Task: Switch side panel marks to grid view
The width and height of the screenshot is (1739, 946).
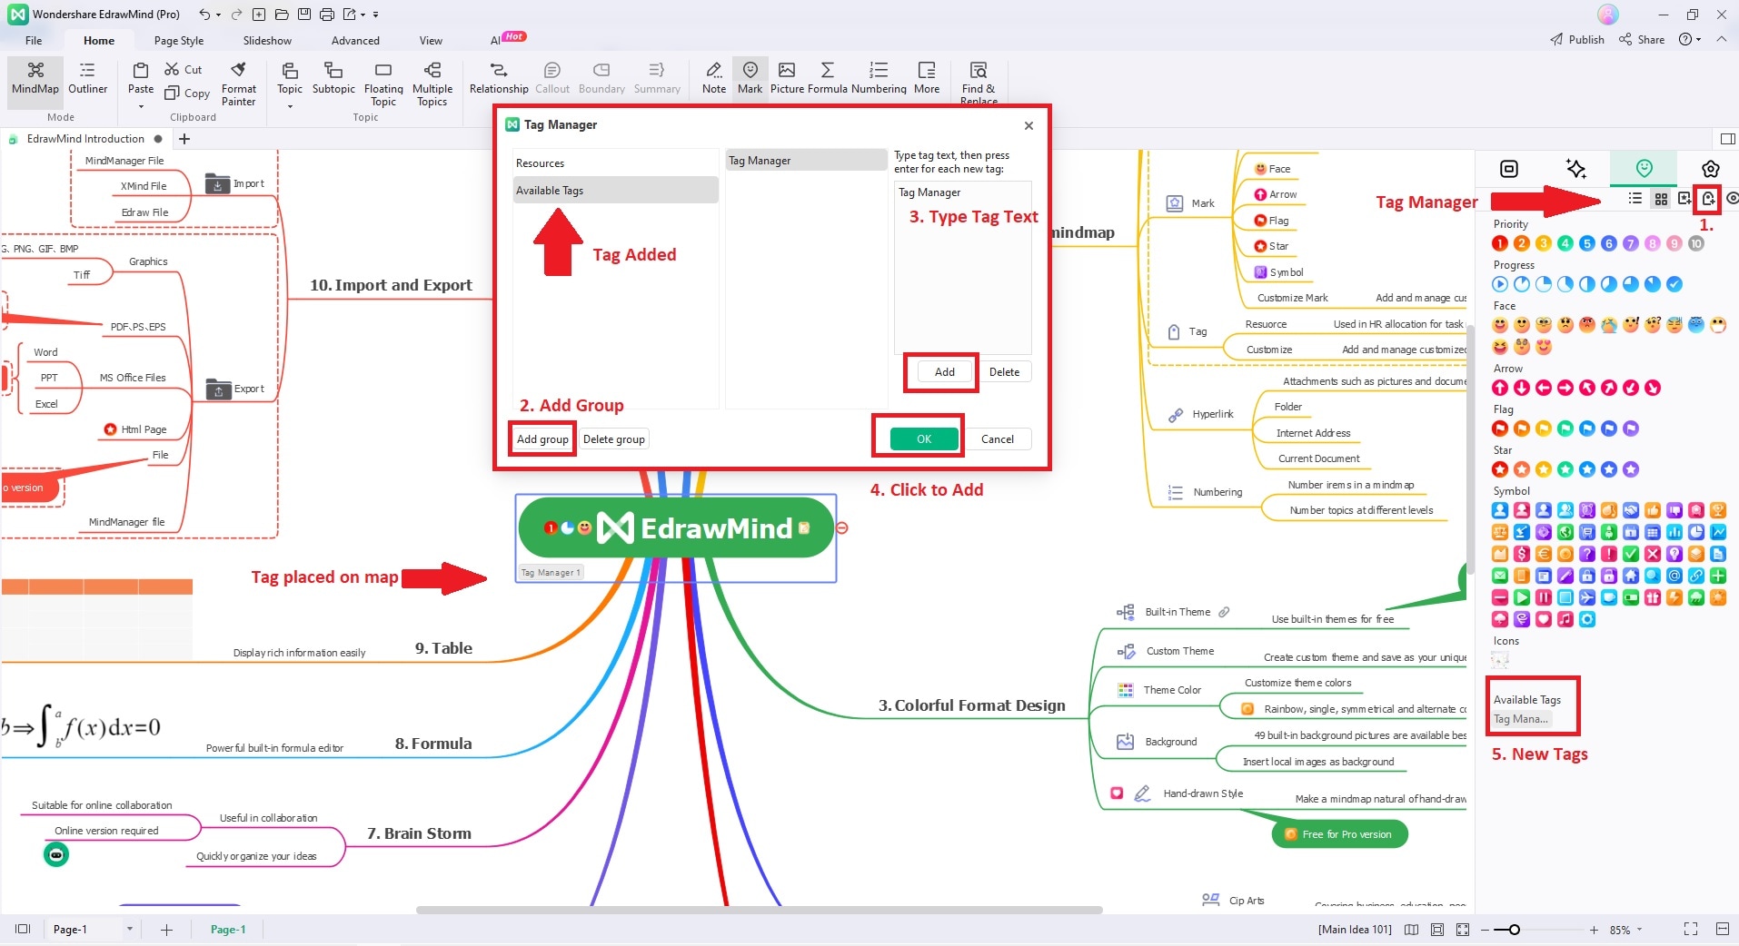Action: 1661,199
